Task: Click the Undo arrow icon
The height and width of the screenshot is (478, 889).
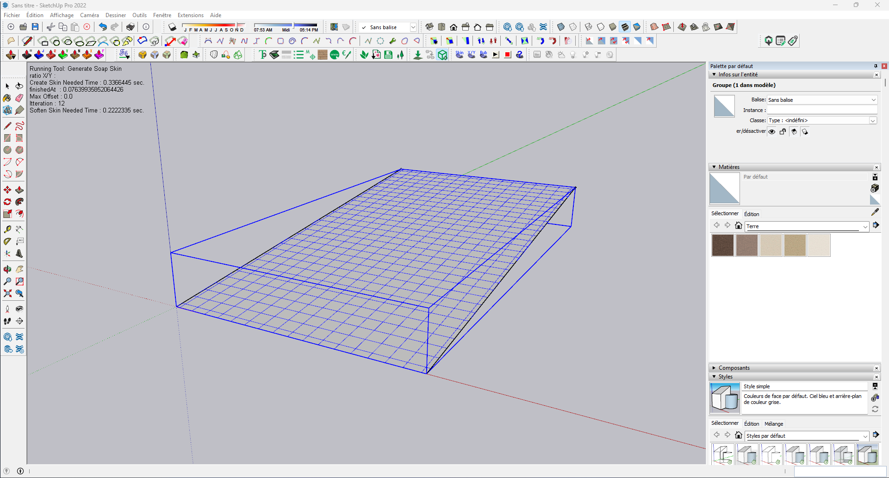Action: click(x=102, y=27)
